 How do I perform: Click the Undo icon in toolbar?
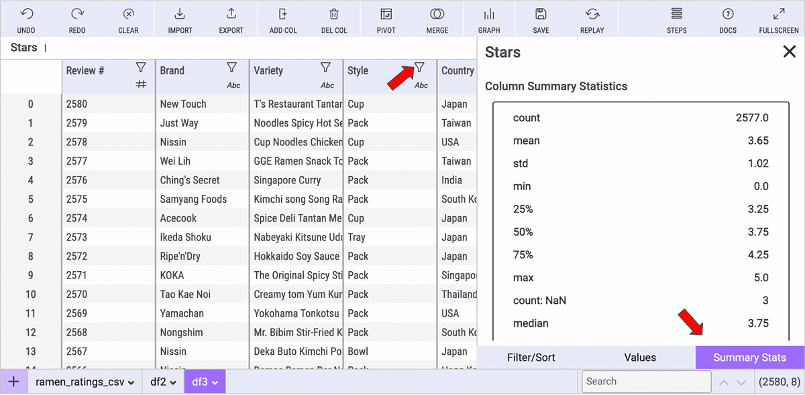(26, 14)
